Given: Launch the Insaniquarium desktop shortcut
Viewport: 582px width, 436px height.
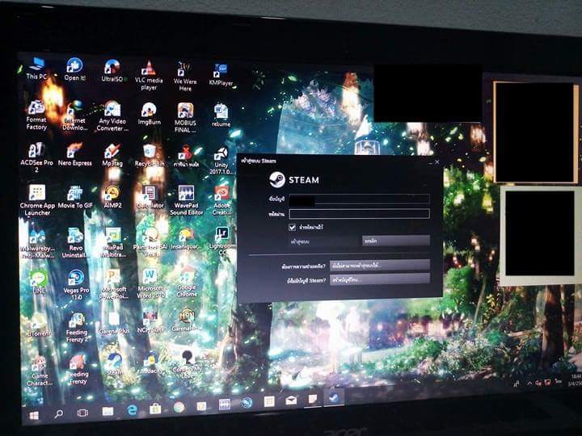Looking at the screenshot, I should pos(186,240).
